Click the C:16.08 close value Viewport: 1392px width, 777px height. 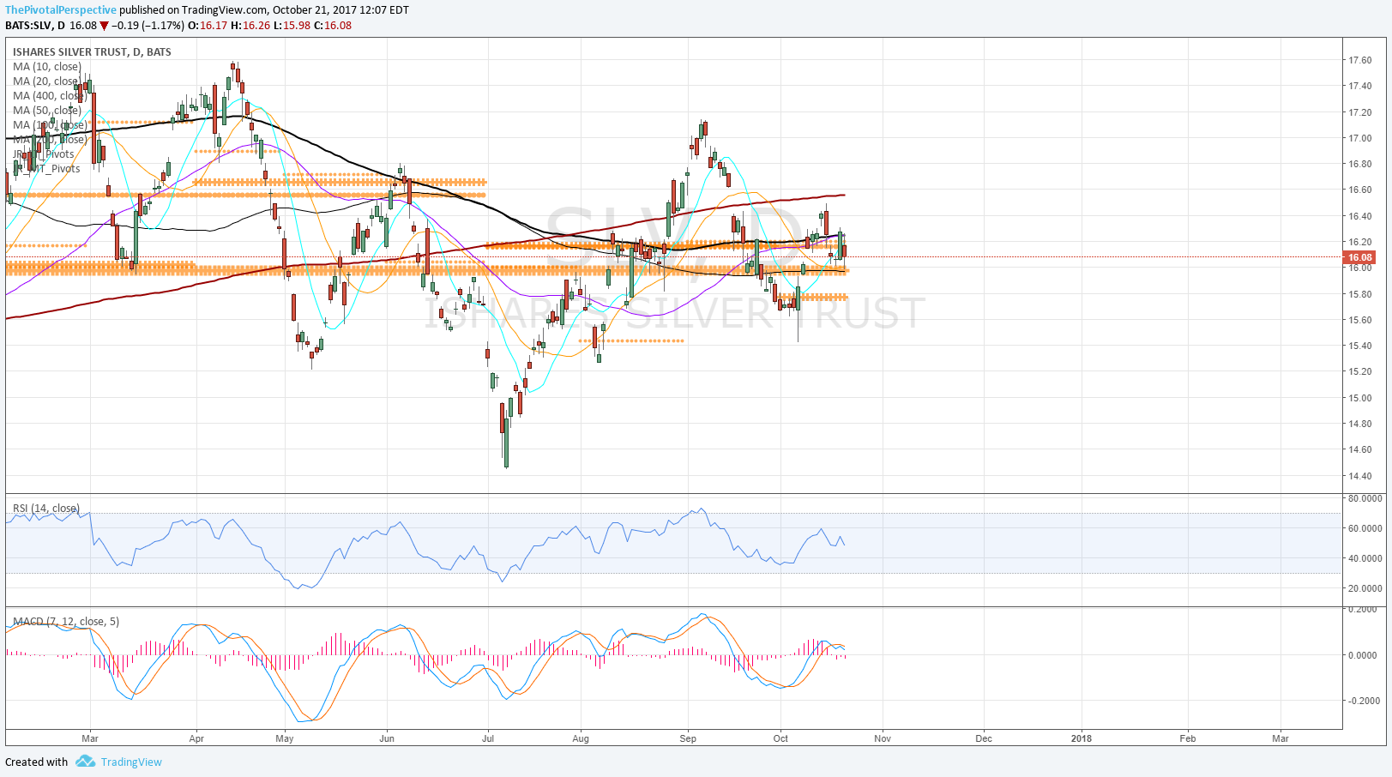pos(333,25)
